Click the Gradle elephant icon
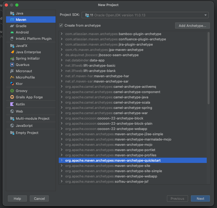Screen dimensions: 217x208 point(12,26)
